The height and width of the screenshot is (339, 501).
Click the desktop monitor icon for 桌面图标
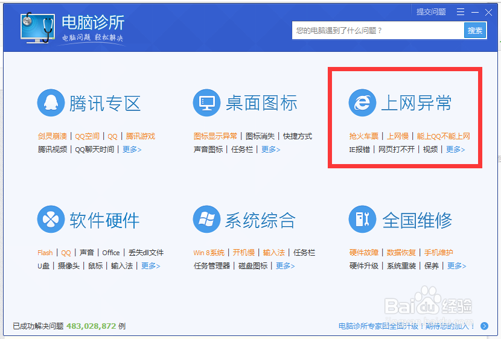point(206,103)
